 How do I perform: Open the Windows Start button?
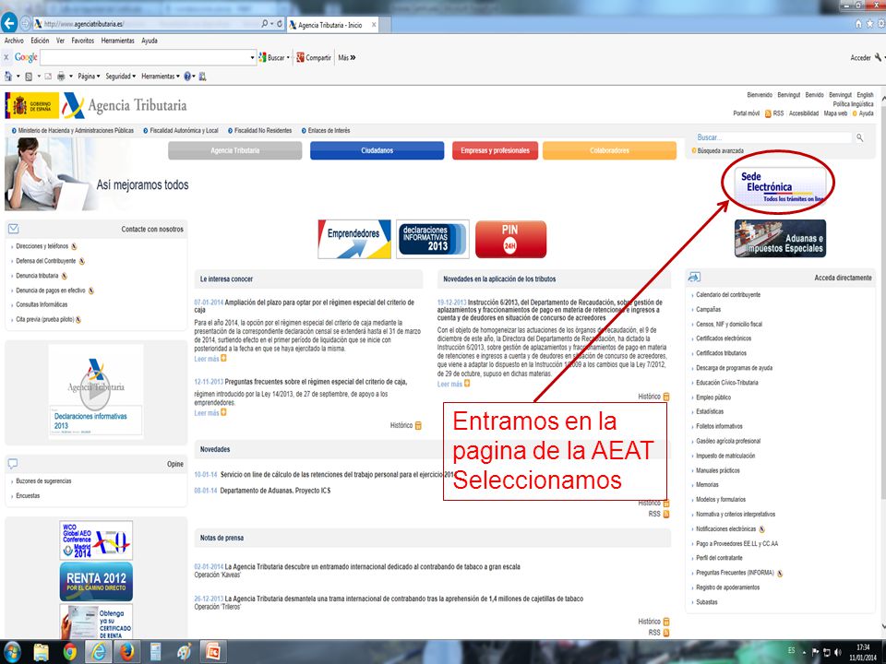[11, 652]
